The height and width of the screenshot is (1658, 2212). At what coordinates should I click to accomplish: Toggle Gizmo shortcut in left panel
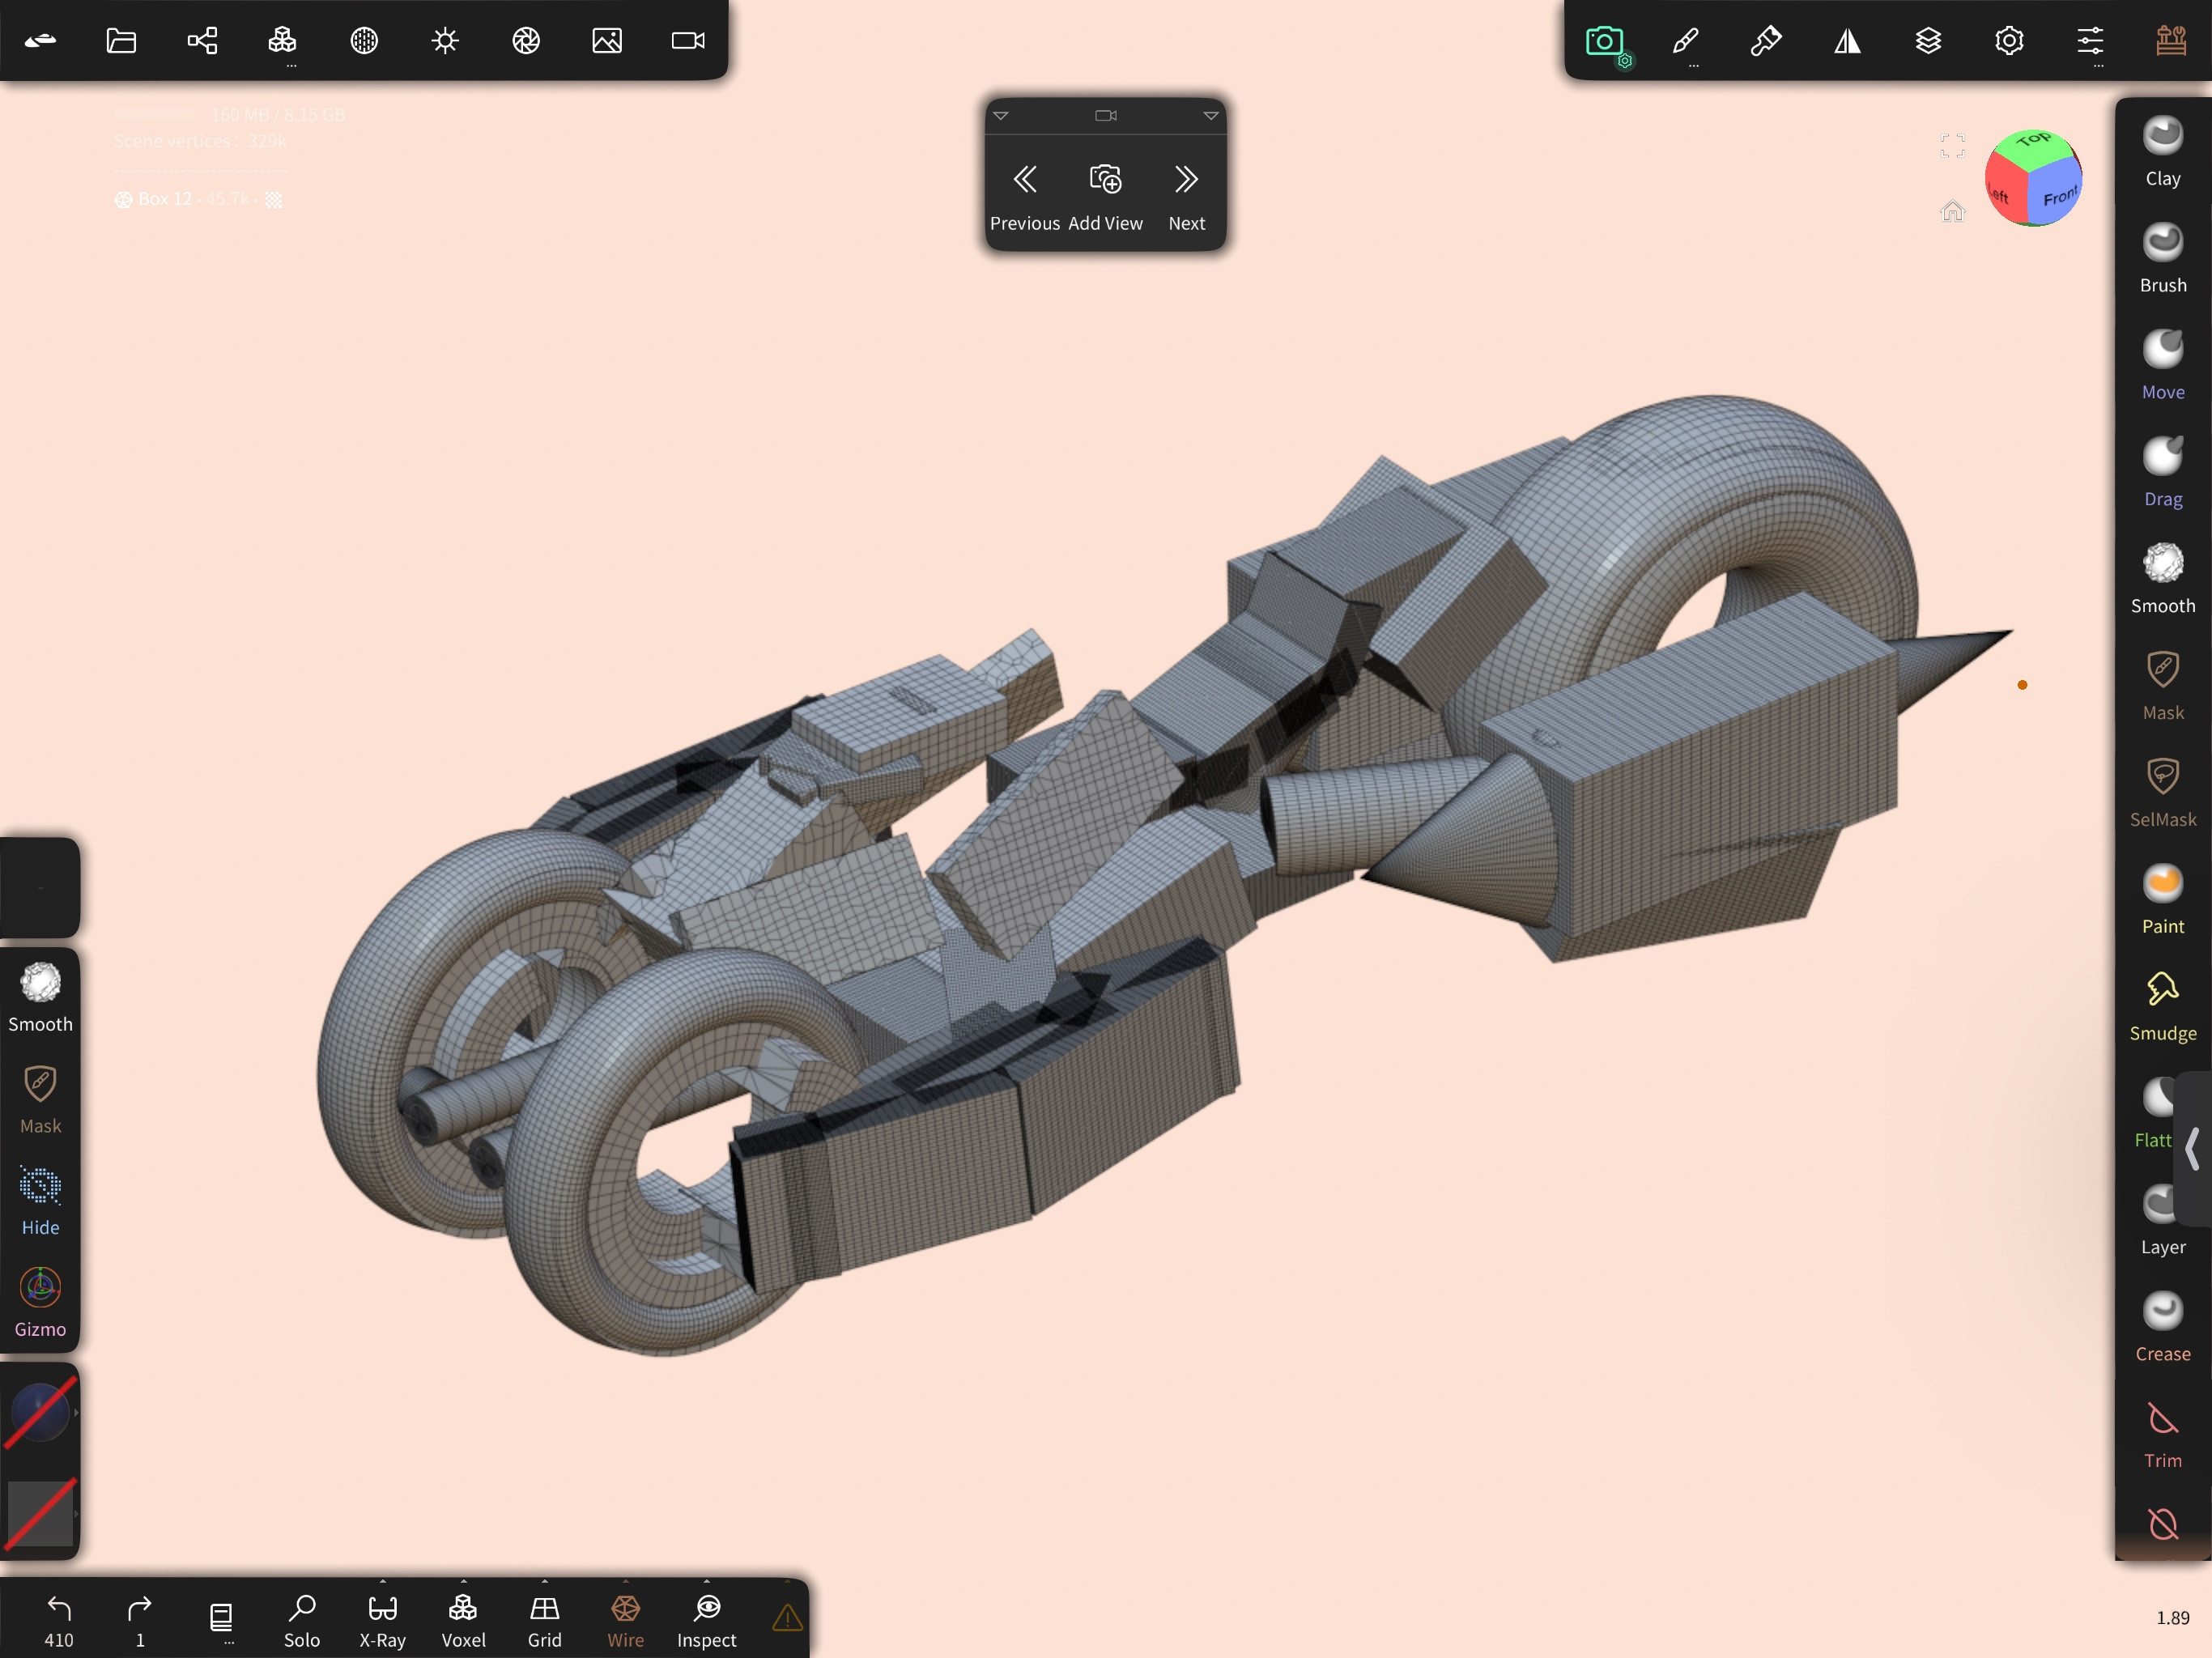click(x=40, y=1303)
